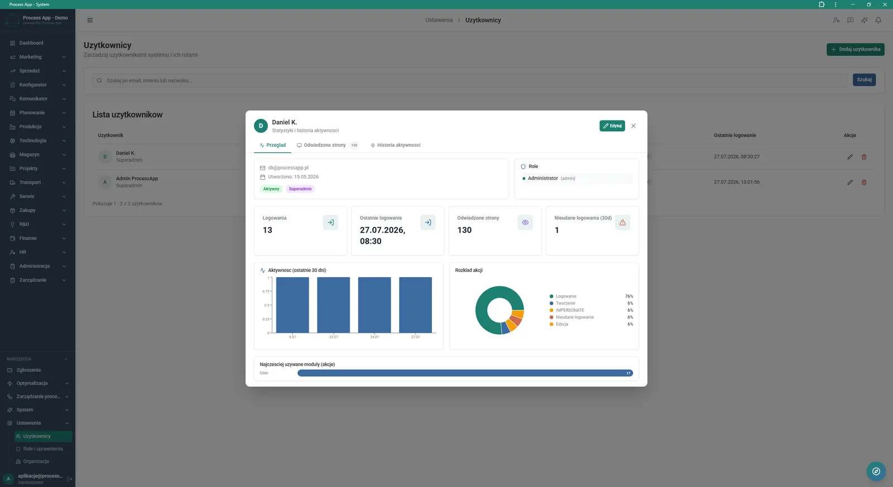Expand the Projekty sidebar section
The height and width of the screenshot is (487, 893).
tap(37, 168)
